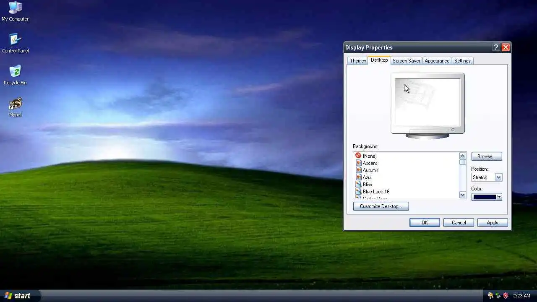
Task: Close the Display Properties dialog
Action: coord(506,47)
